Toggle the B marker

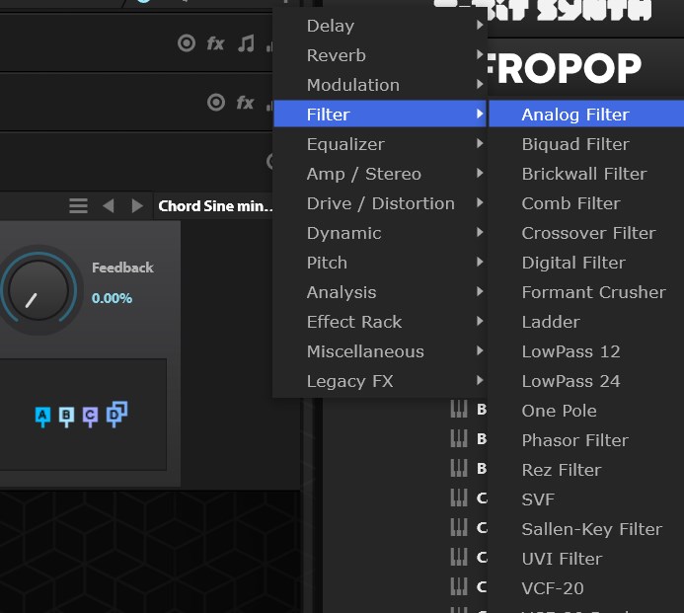(x=66, y=416)
